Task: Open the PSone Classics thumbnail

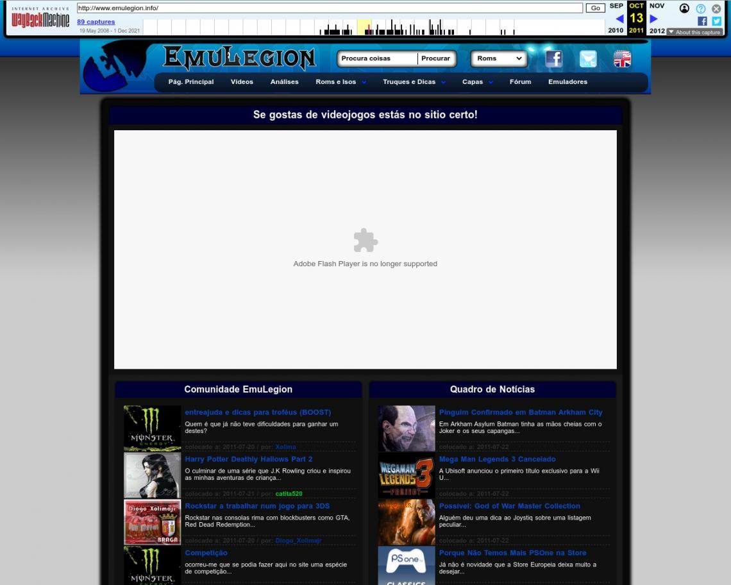Action: click(407, 565)
